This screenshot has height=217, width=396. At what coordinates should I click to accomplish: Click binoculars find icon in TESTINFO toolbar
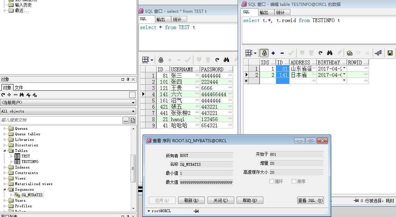329,53
